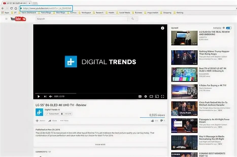The image size is (237, 157).
Task: Open the LG OLED E6 Real Review thumbnail
Action: (x=184, y=38)
